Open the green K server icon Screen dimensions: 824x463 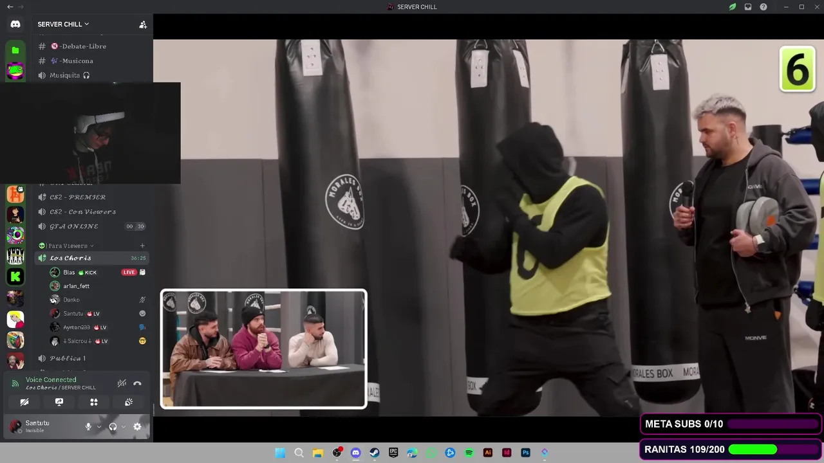pos(15,277)
